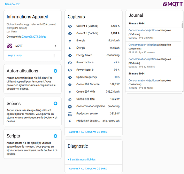Click the add script plus icon
184x174 pixels.
pyautogui.click(x=55, y=136)
